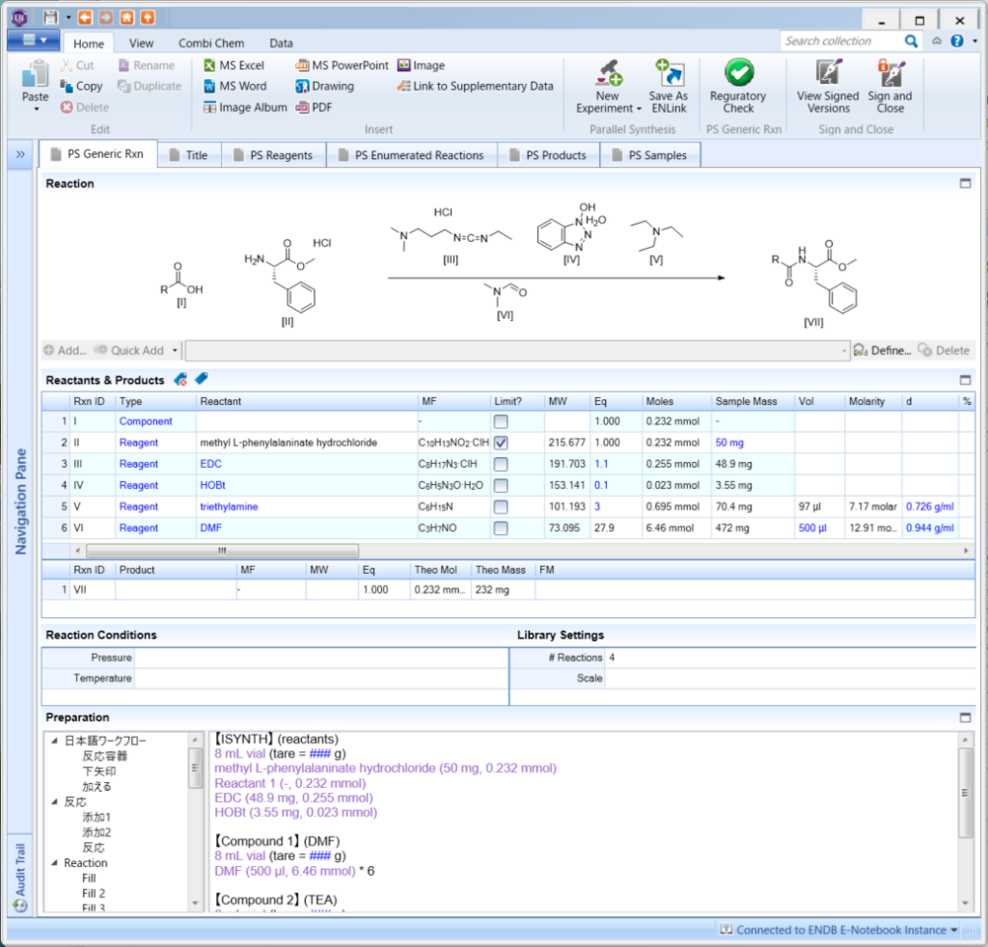Click the Sign and Close icon

click(889, 74)
